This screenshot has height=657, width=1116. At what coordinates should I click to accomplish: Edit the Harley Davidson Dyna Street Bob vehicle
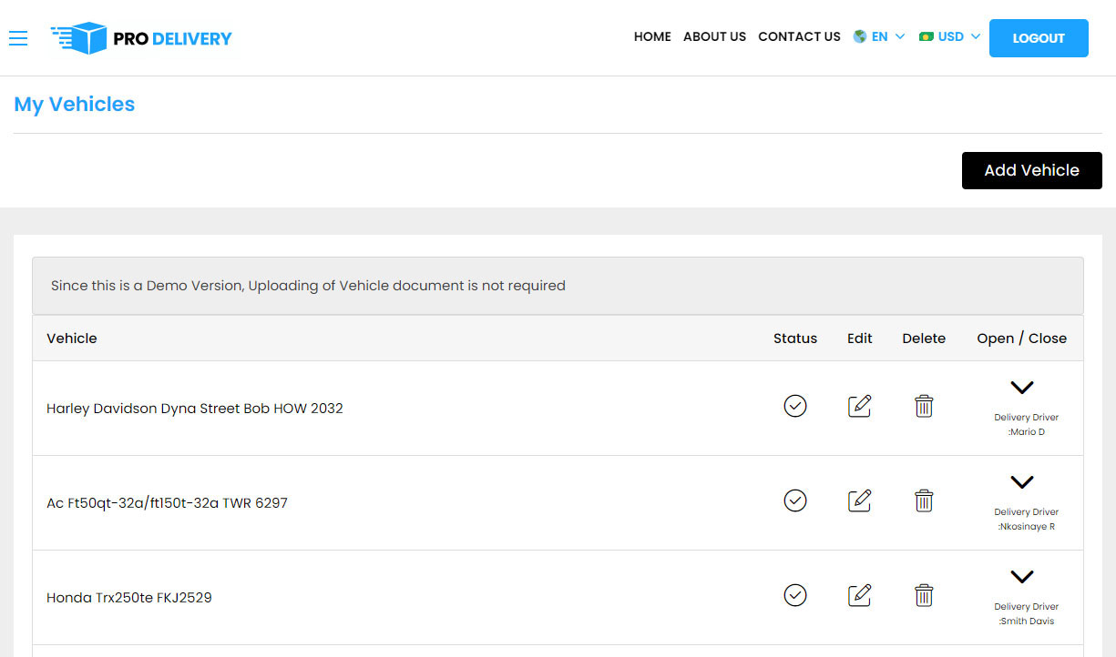pyautogui.click(x=859, y=406)
